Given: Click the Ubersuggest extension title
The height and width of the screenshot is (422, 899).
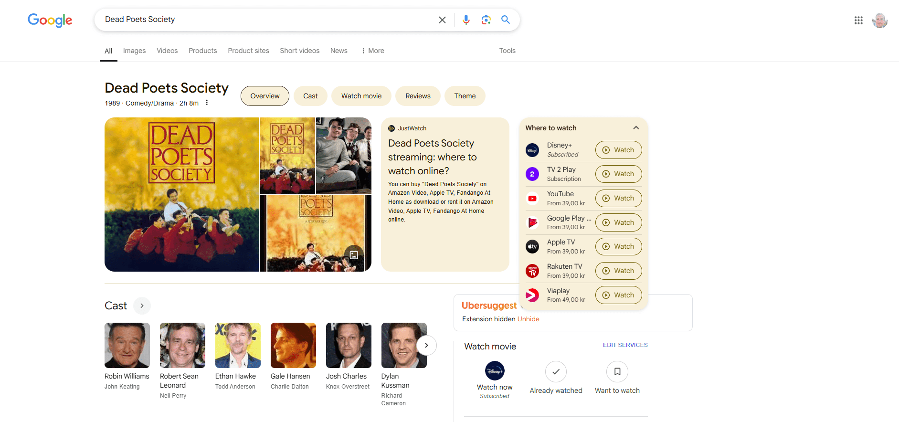Looking at the screenshot, I should click(489, 306).
